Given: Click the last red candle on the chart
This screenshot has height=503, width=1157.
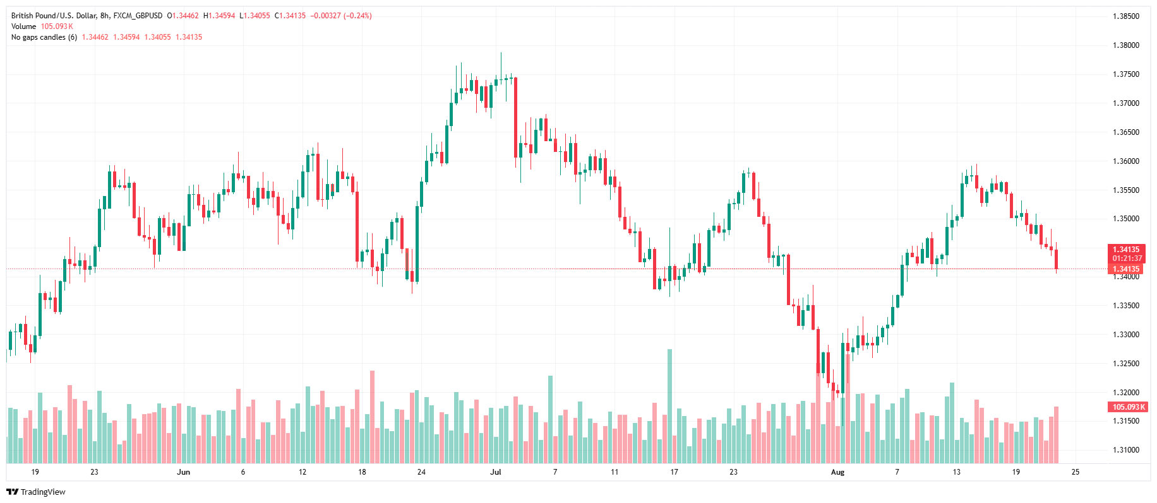Looking at the screenshot, I should [x=1056, y=259].
